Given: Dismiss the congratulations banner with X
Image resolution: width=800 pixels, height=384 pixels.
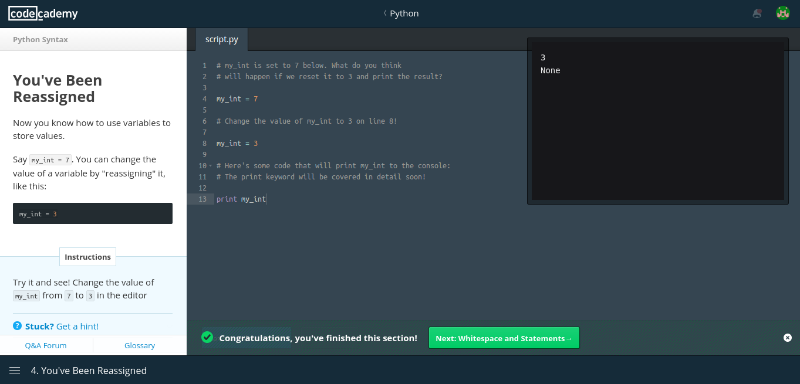Looking at the screenshot, I should (x=788, y=338).
